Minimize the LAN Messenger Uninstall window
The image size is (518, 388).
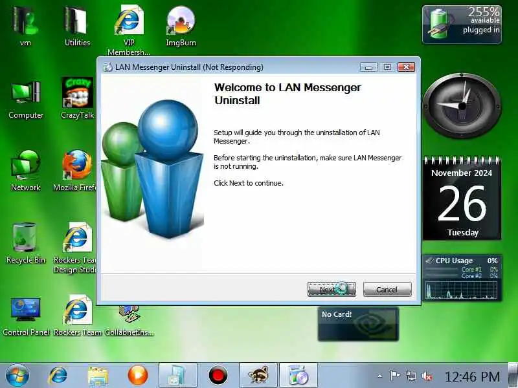tap(368, 67)
